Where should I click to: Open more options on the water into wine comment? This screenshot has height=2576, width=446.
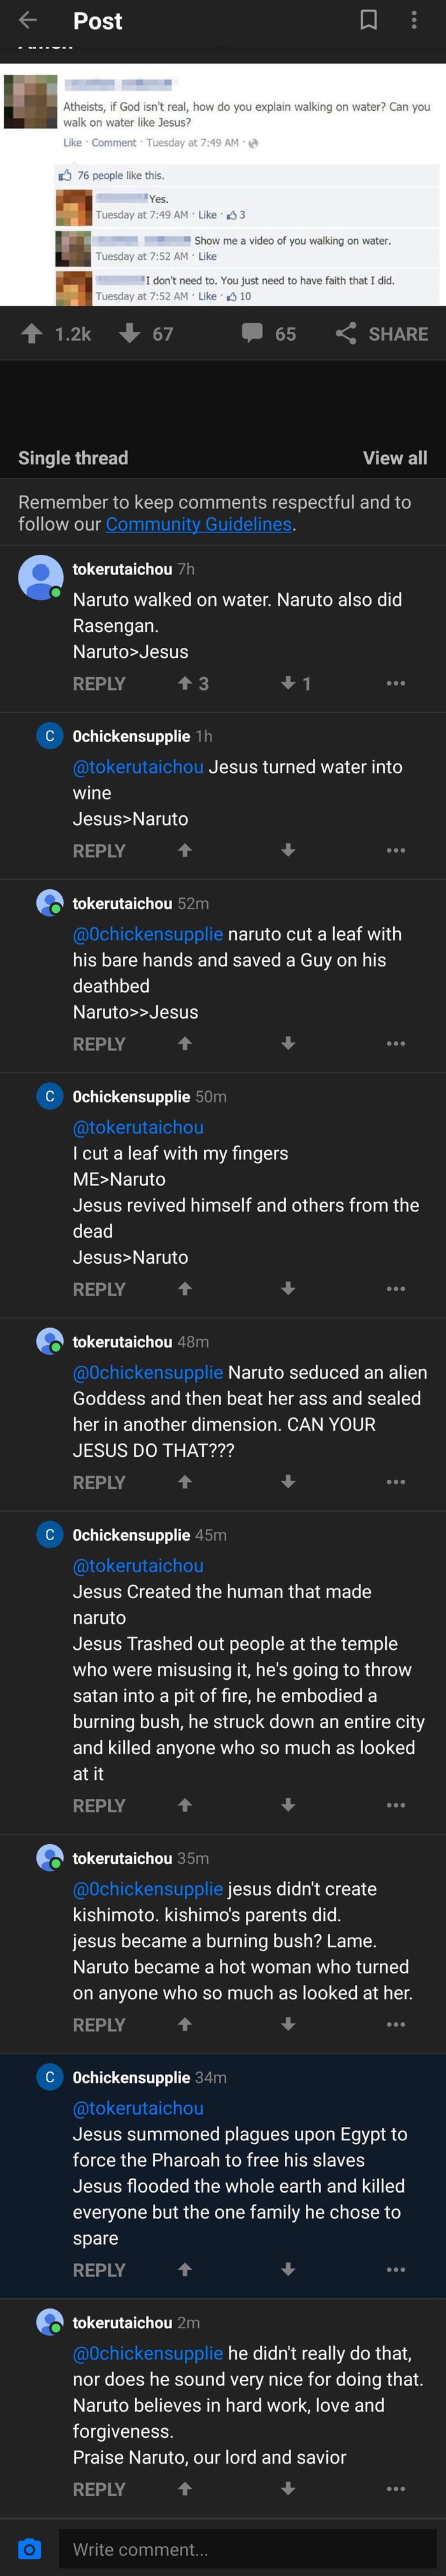tap(396, 851)
